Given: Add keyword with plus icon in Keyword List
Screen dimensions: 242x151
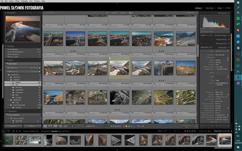Looking at the screenshot, I should 201,43.
